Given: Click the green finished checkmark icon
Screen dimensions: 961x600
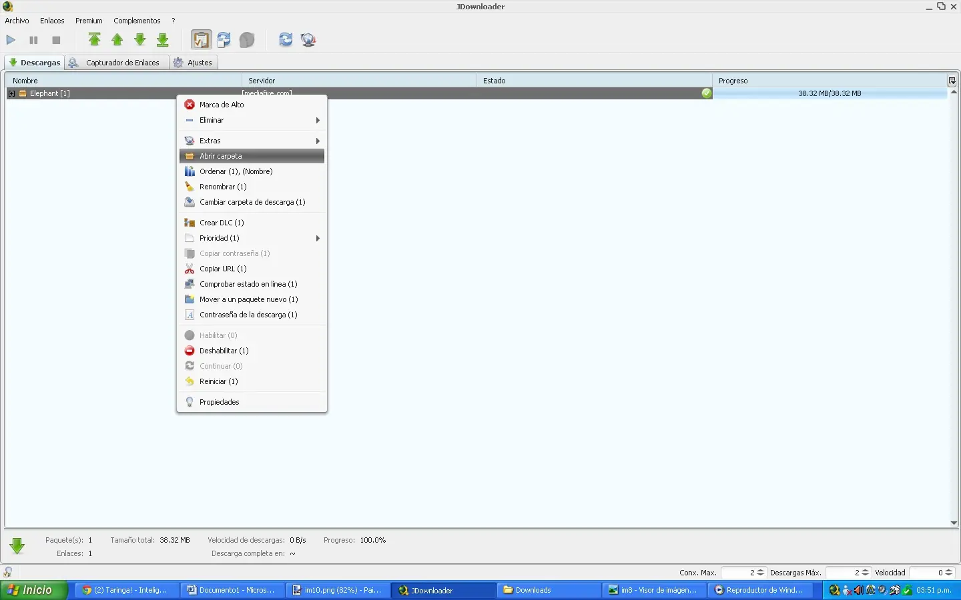Looking at the screenshot, I should 707,93.
